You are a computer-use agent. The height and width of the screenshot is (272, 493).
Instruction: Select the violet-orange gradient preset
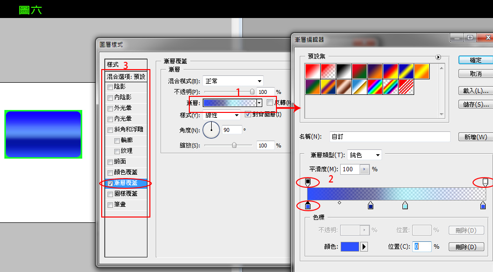[x=375, y=71]
